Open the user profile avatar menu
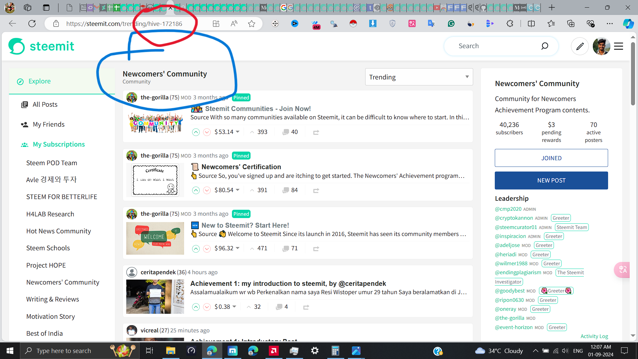The image size is (638, 359). (x=601, y=46)
